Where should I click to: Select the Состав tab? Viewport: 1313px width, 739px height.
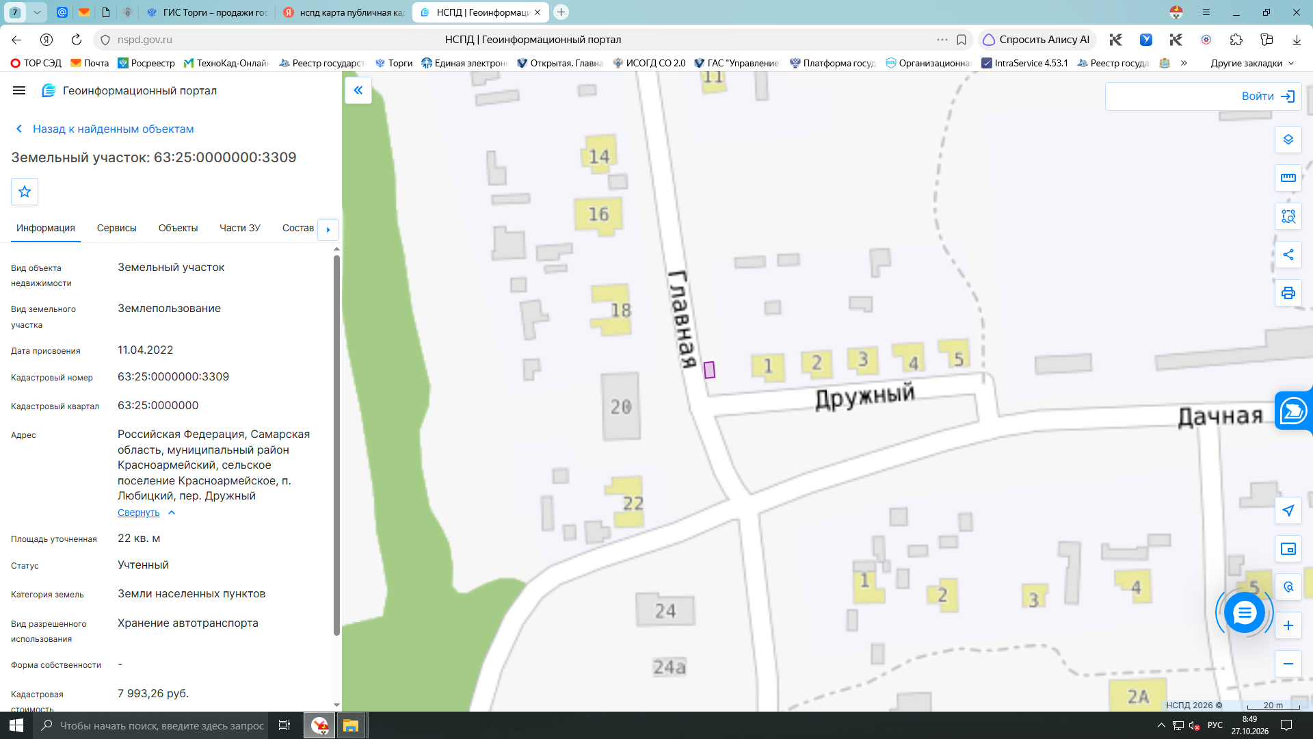point(298,228)
